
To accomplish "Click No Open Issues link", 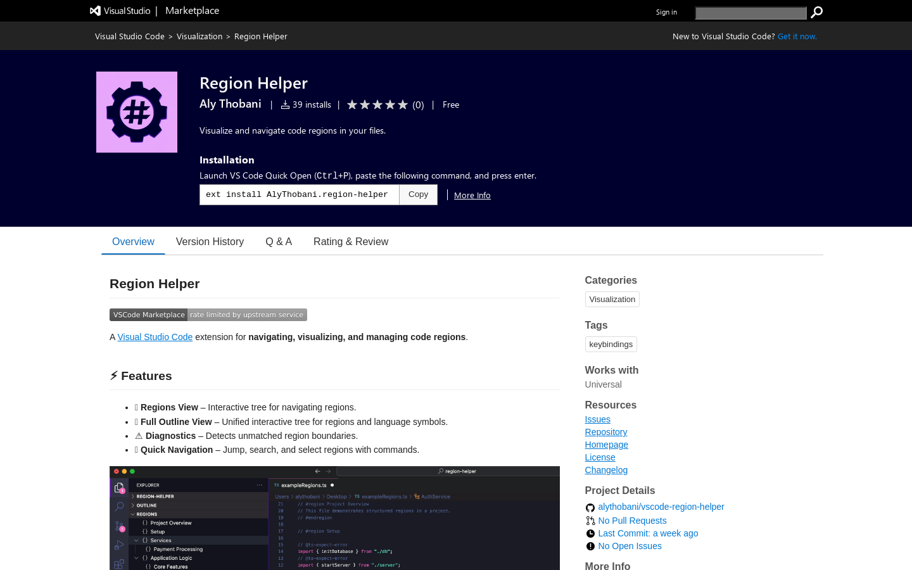I will point(630,546).
